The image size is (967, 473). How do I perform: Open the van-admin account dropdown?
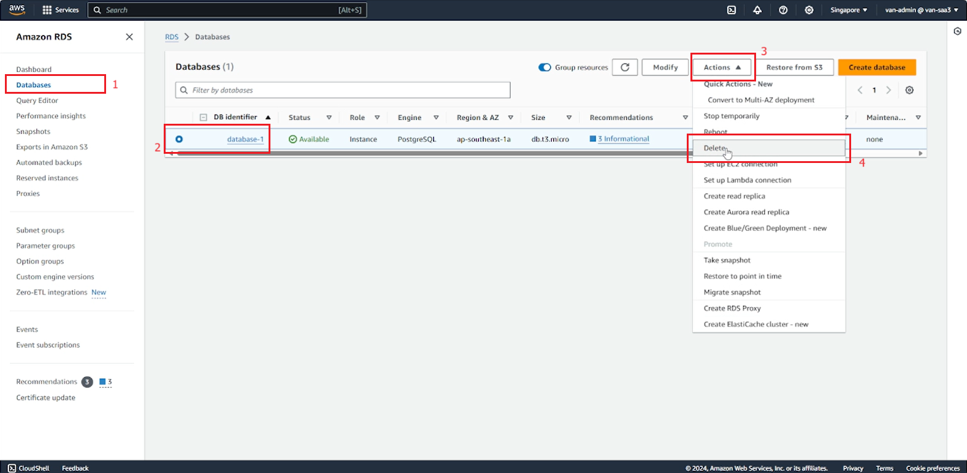[922, 10]
